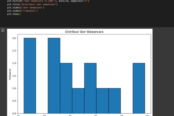
Task: Click the plt.ylabel code line
Action: tap(22, 11)
